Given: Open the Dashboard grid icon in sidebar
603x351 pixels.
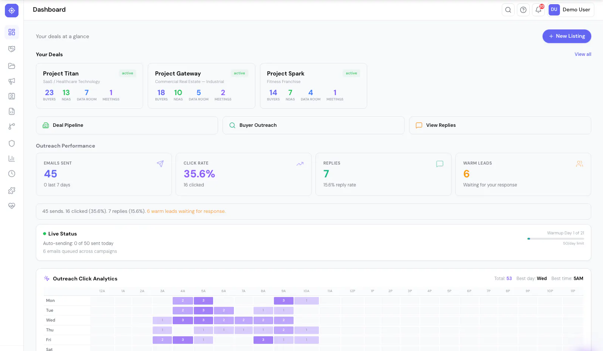Looking at the screenshot, I should point(12,32).
